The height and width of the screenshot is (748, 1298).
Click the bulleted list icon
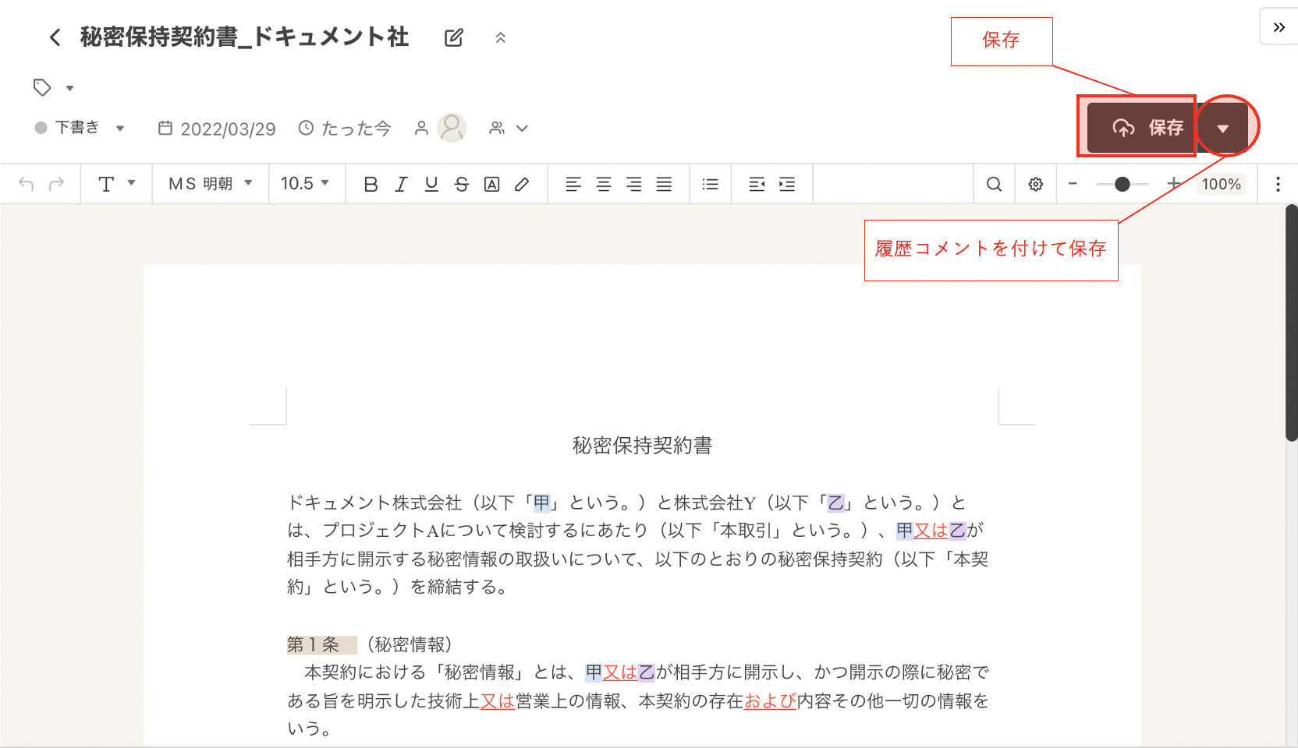click(710, 185)
